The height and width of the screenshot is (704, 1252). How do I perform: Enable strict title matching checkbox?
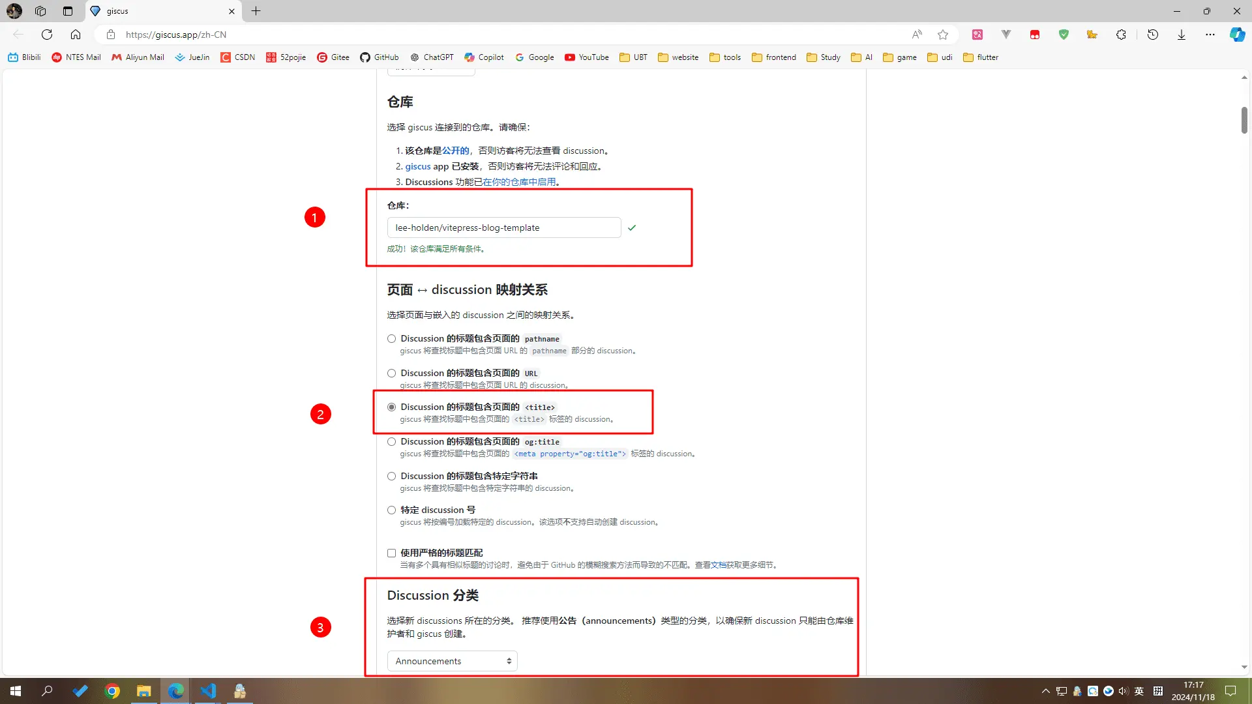(x=391, y=553)
